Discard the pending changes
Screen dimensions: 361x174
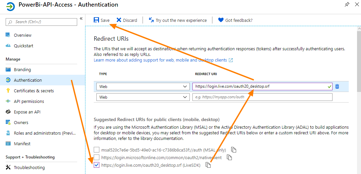[127, 20]
